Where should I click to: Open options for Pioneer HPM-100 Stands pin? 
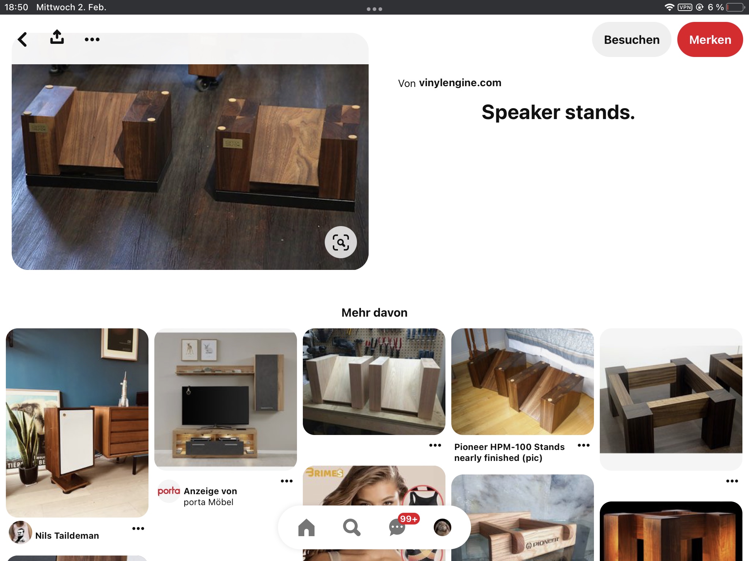[584, 445]
